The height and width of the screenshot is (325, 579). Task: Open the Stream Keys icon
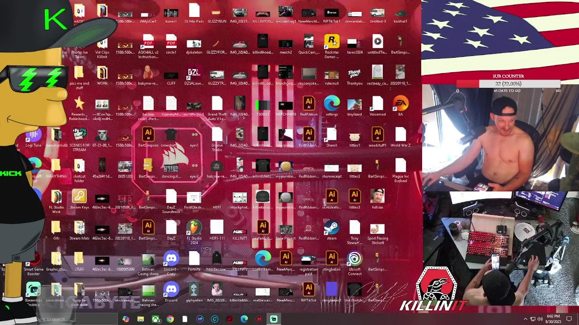coord(79,197)
